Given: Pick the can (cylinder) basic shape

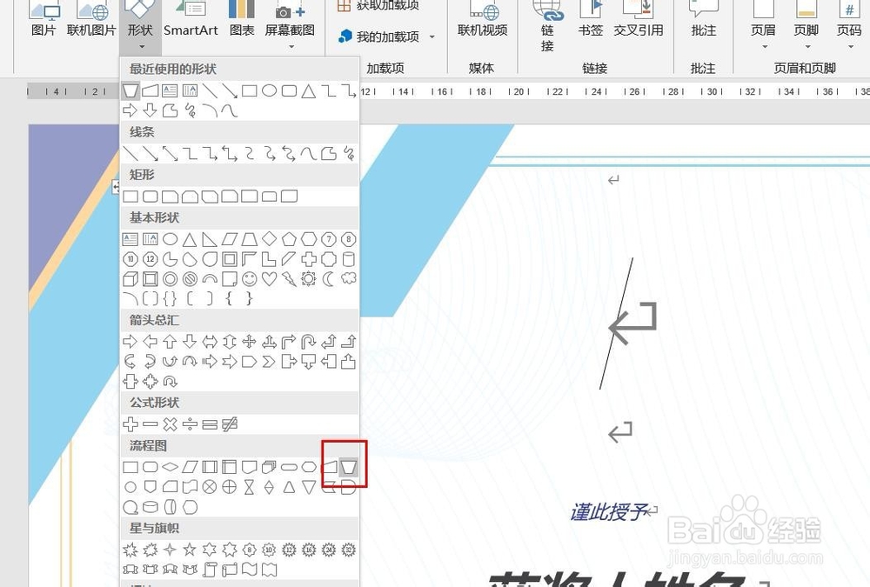Looking at the screenshot, I should point(349,259).
